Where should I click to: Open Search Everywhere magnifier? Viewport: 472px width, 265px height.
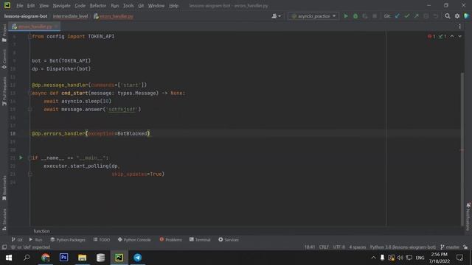(448, 16)
